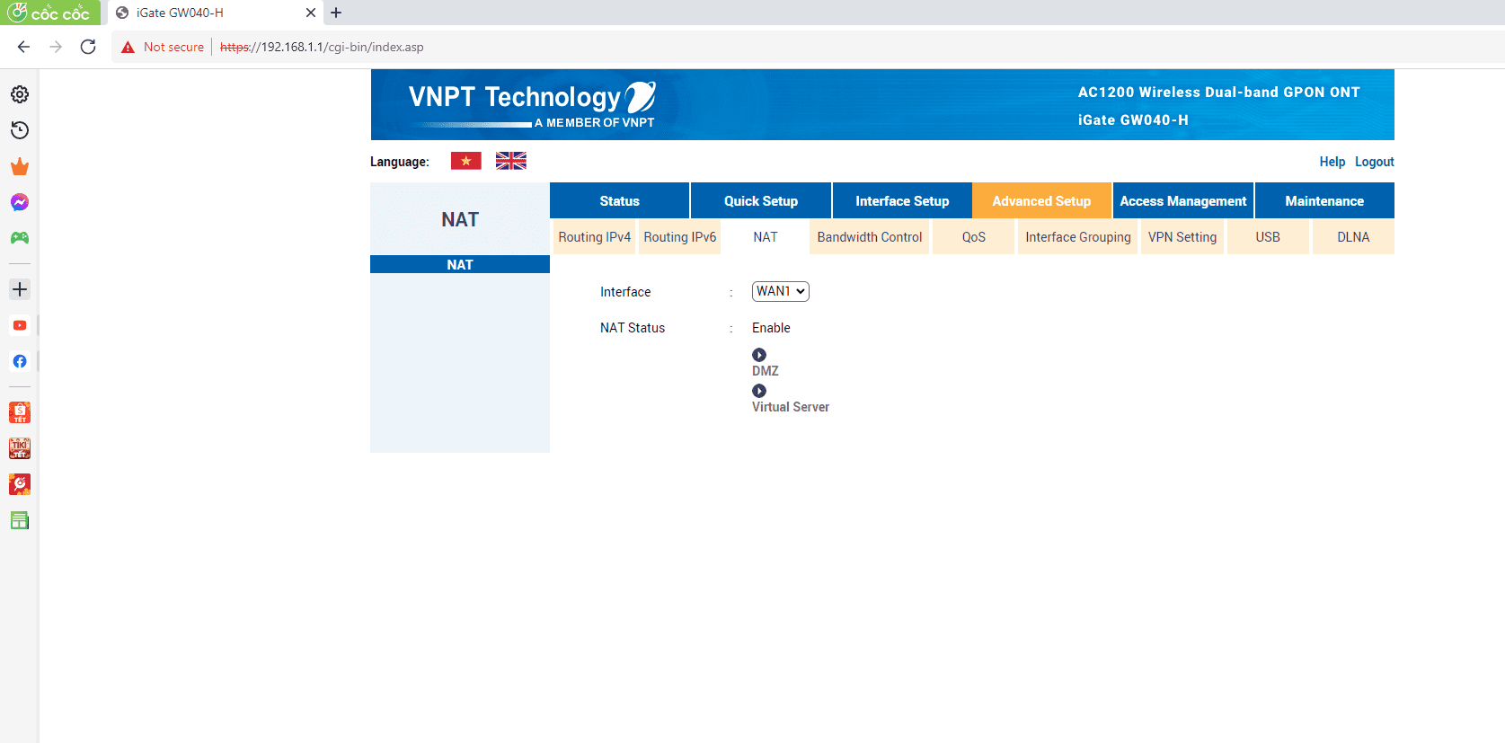
Task: Open the DLNA submenu
Action: [x=1353, y=237]
